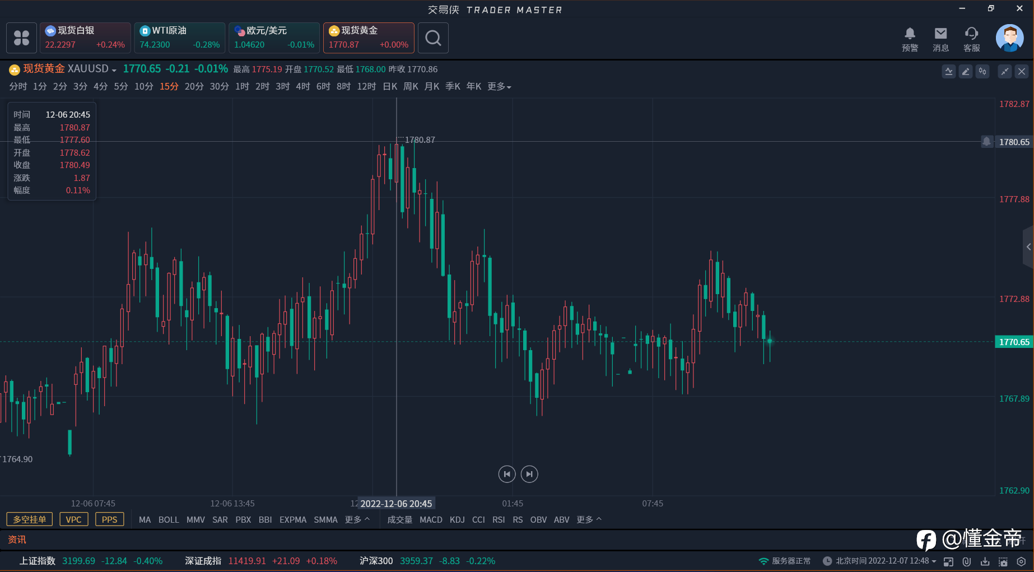Open the 北京时间 timezone dropdown
Viewport: 1034px width, 572px height.
click(x=934, y=561)
